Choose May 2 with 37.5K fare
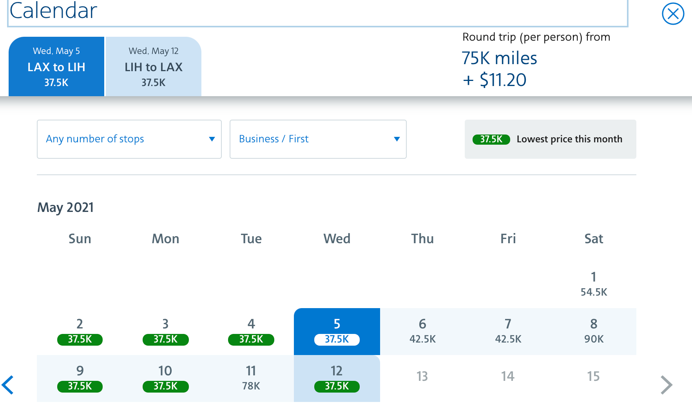This screenshot has height=409, width=692. click(80, 331)
